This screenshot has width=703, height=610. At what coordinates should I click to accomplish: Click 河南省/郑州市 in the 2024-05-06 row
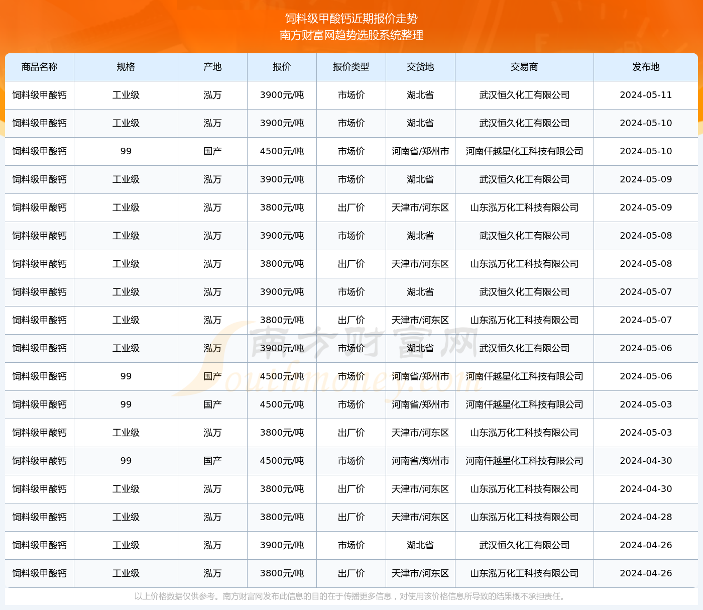(420, 376)
